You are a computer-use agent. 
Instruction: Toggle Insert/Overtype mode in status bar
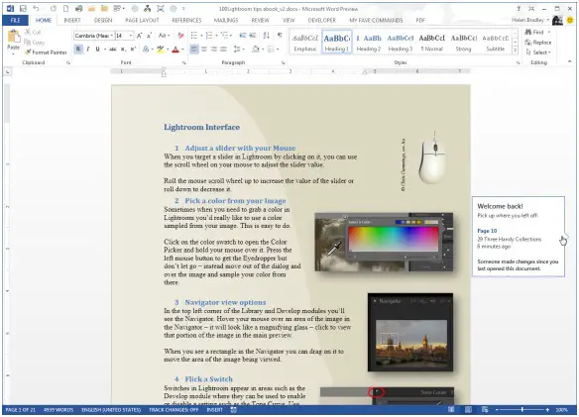(214, 410)
